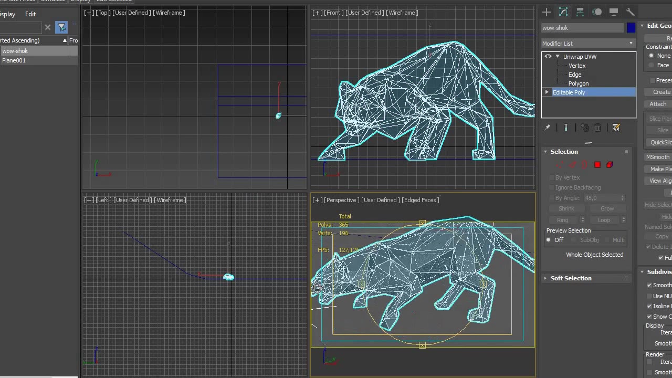Select the None constraint radio button
This screenshot has height=378, width=672.
[x=652, y=56]
